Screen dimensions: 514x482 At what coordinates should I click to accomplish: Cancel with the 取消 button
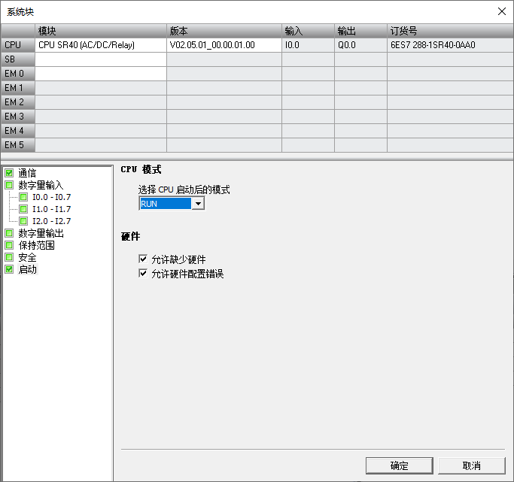tap(471, 465)
